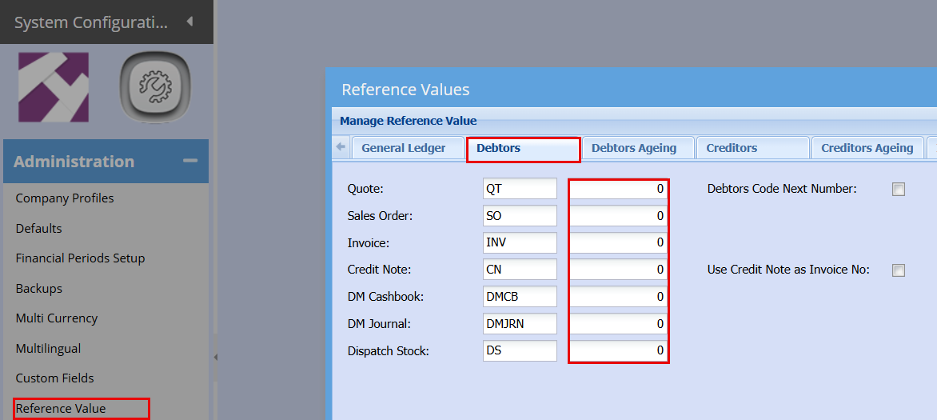The height and width of the screenshot is (420, 937).
Task: Open the Creditors tab
Action: click(731, 148)
